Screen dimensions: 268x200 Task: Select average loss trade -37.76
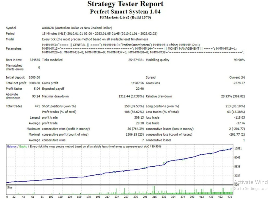(240, 123)
